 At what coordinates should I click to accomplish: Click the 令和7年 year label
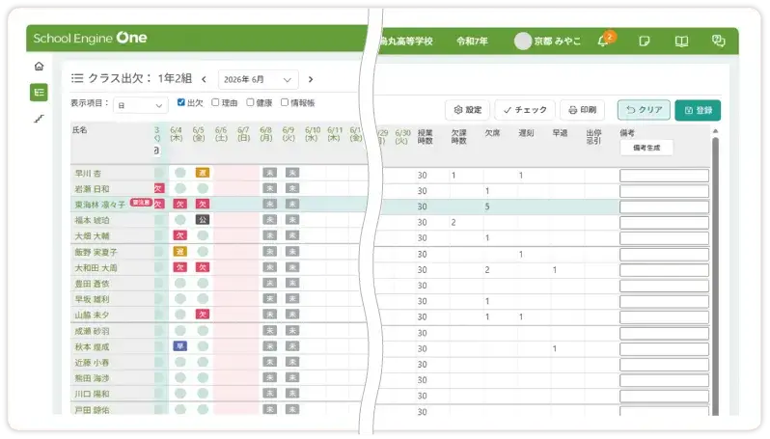click(x=472, y=41)
